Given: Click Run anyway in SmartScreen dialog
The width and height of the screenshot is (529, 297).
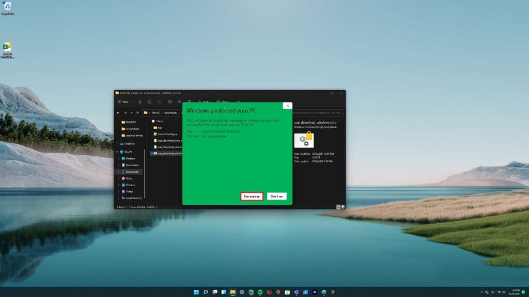Looking at the screenshot, I should [x=252, y=196].
